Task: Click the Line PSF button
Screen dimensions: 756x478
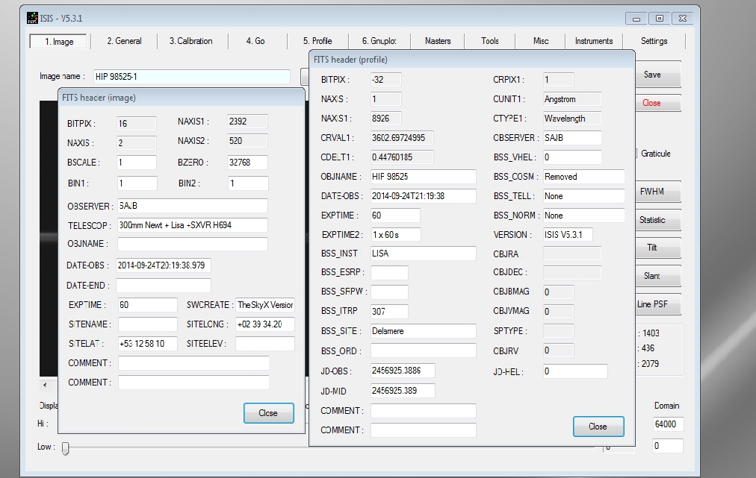Action: coord(657,304)
